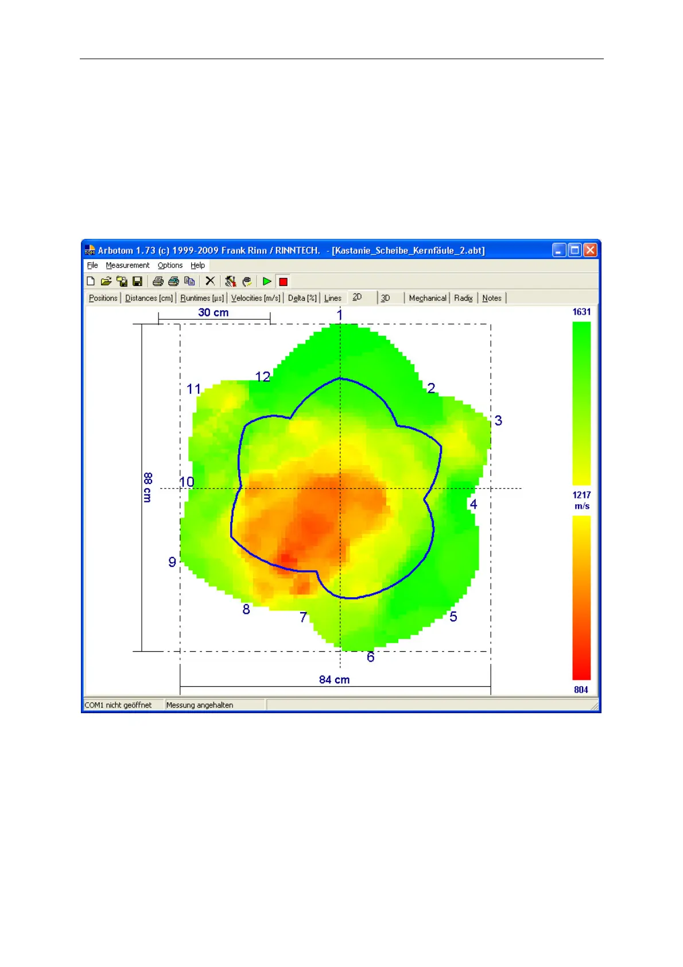Click the 804 minimum velocity value
Screen dimensions: 683x967
pyautogui.click(x=581, y=690)
